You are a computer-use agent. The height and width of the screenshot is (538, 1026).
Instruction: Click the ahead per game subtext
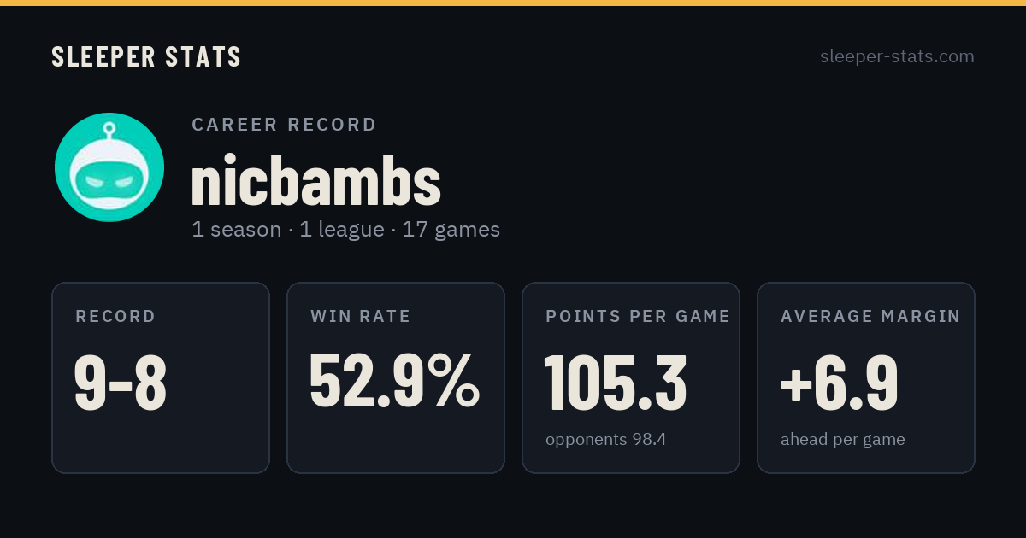(843, 440)
